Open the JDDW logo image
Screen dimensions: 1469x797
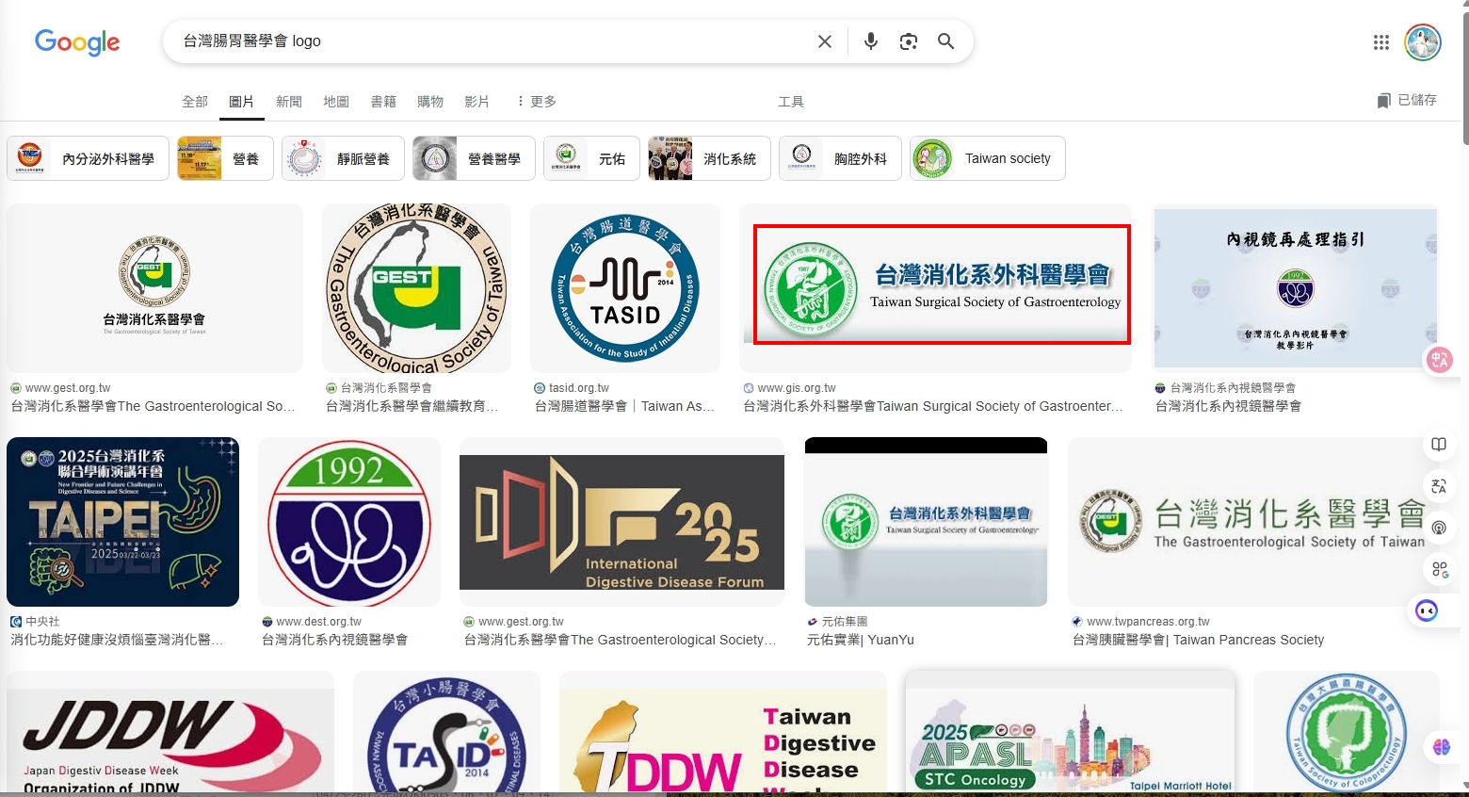click(x=170, y=733)
